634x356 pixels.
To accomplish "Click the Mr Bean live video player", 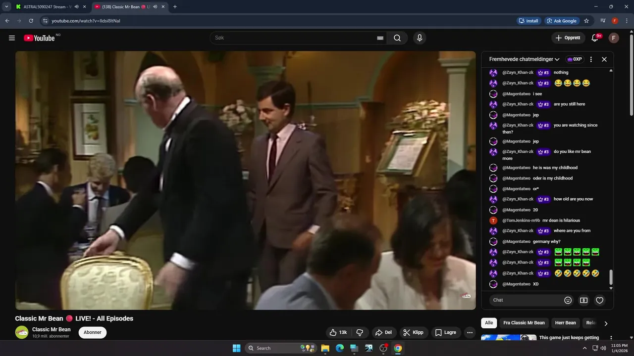I will point(246,180).
